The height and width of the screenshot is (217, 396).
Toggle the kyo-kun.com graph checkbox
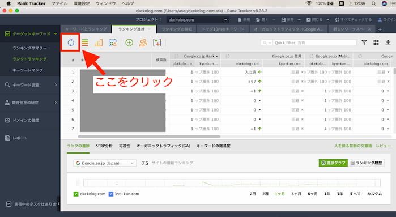pyautogui.click(x=110, y=194)
